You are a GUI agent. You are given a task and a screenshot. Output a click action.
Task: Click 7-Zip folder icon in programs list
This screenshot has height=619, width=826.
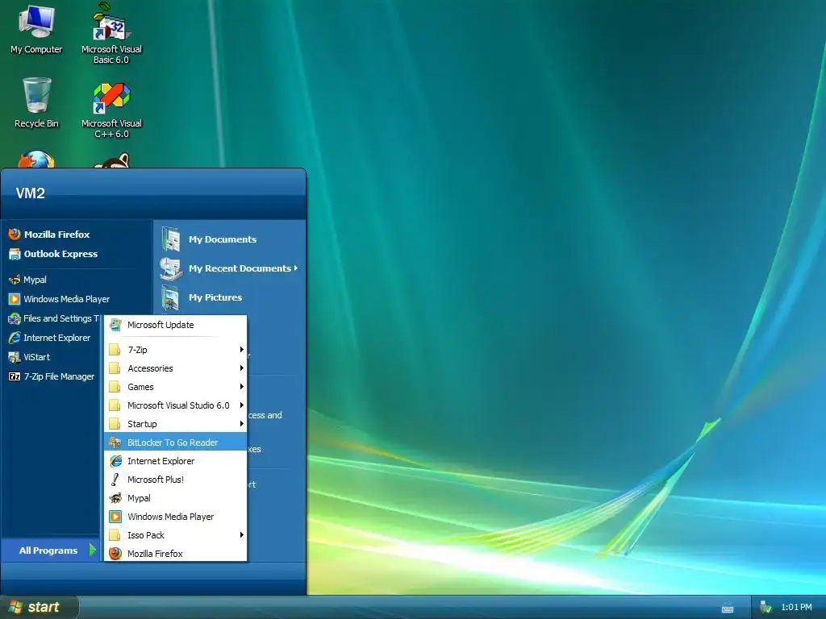click(115, 350)
